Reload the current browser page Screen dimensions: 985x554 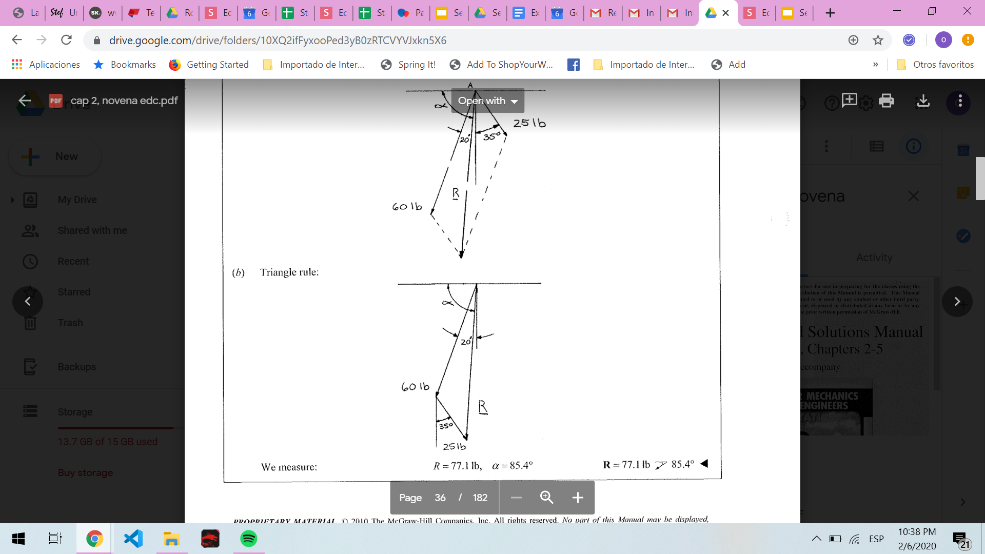click(x=66, y=40)
